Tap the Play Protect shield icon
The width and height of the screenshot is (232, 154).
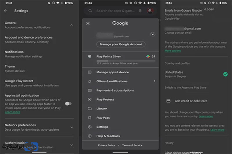tap(90, 99)
